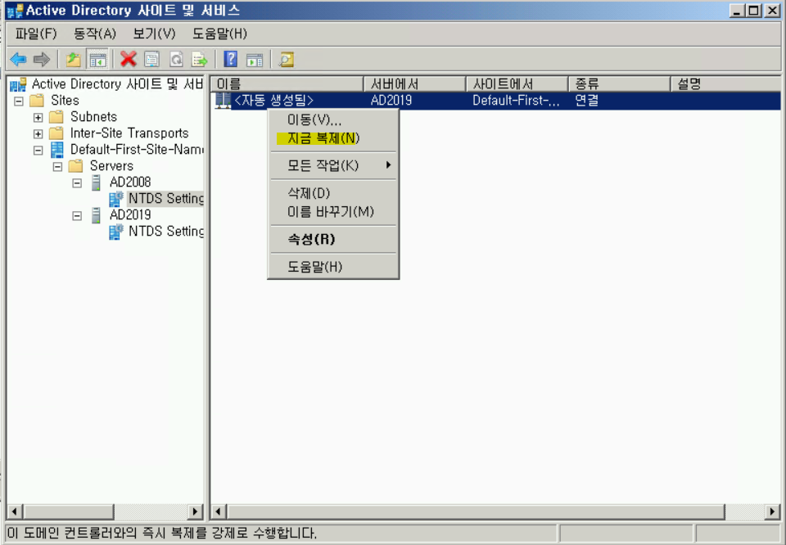This screenshot has width=786, height=545.
Task: Click the Find magnifier toolbar icon
Action: [287, 60]
